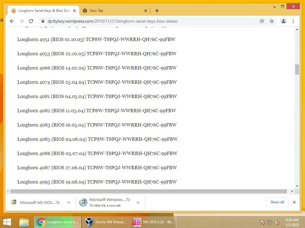Share this page using the share icon

[x=262, y=21]
